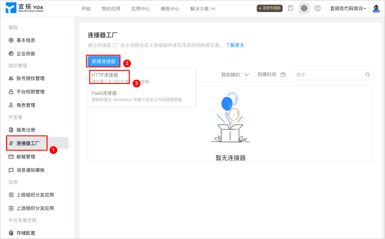385x239 pixels.
Task: Click the settings gear icon in header
Action: point(304,8)
